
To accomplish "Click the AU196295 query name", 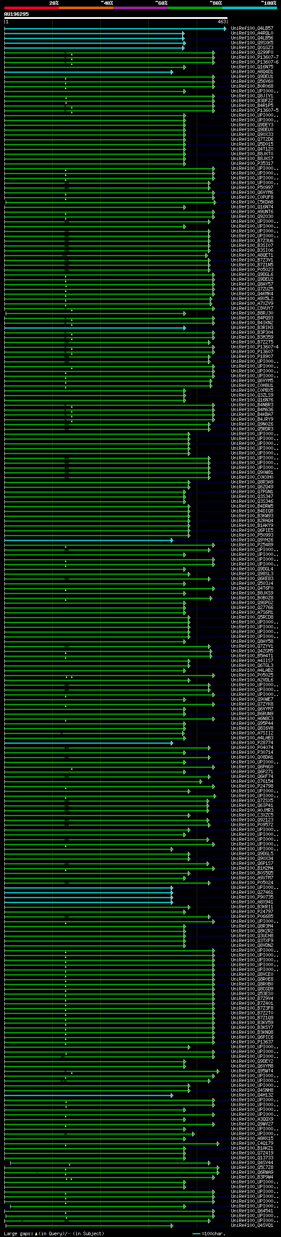I will (16, 14).
